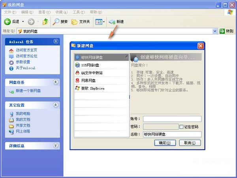This screenshot has height=178, width=237.
Task: Maximize the 我的网盘 window
Action: coord(225,5)
